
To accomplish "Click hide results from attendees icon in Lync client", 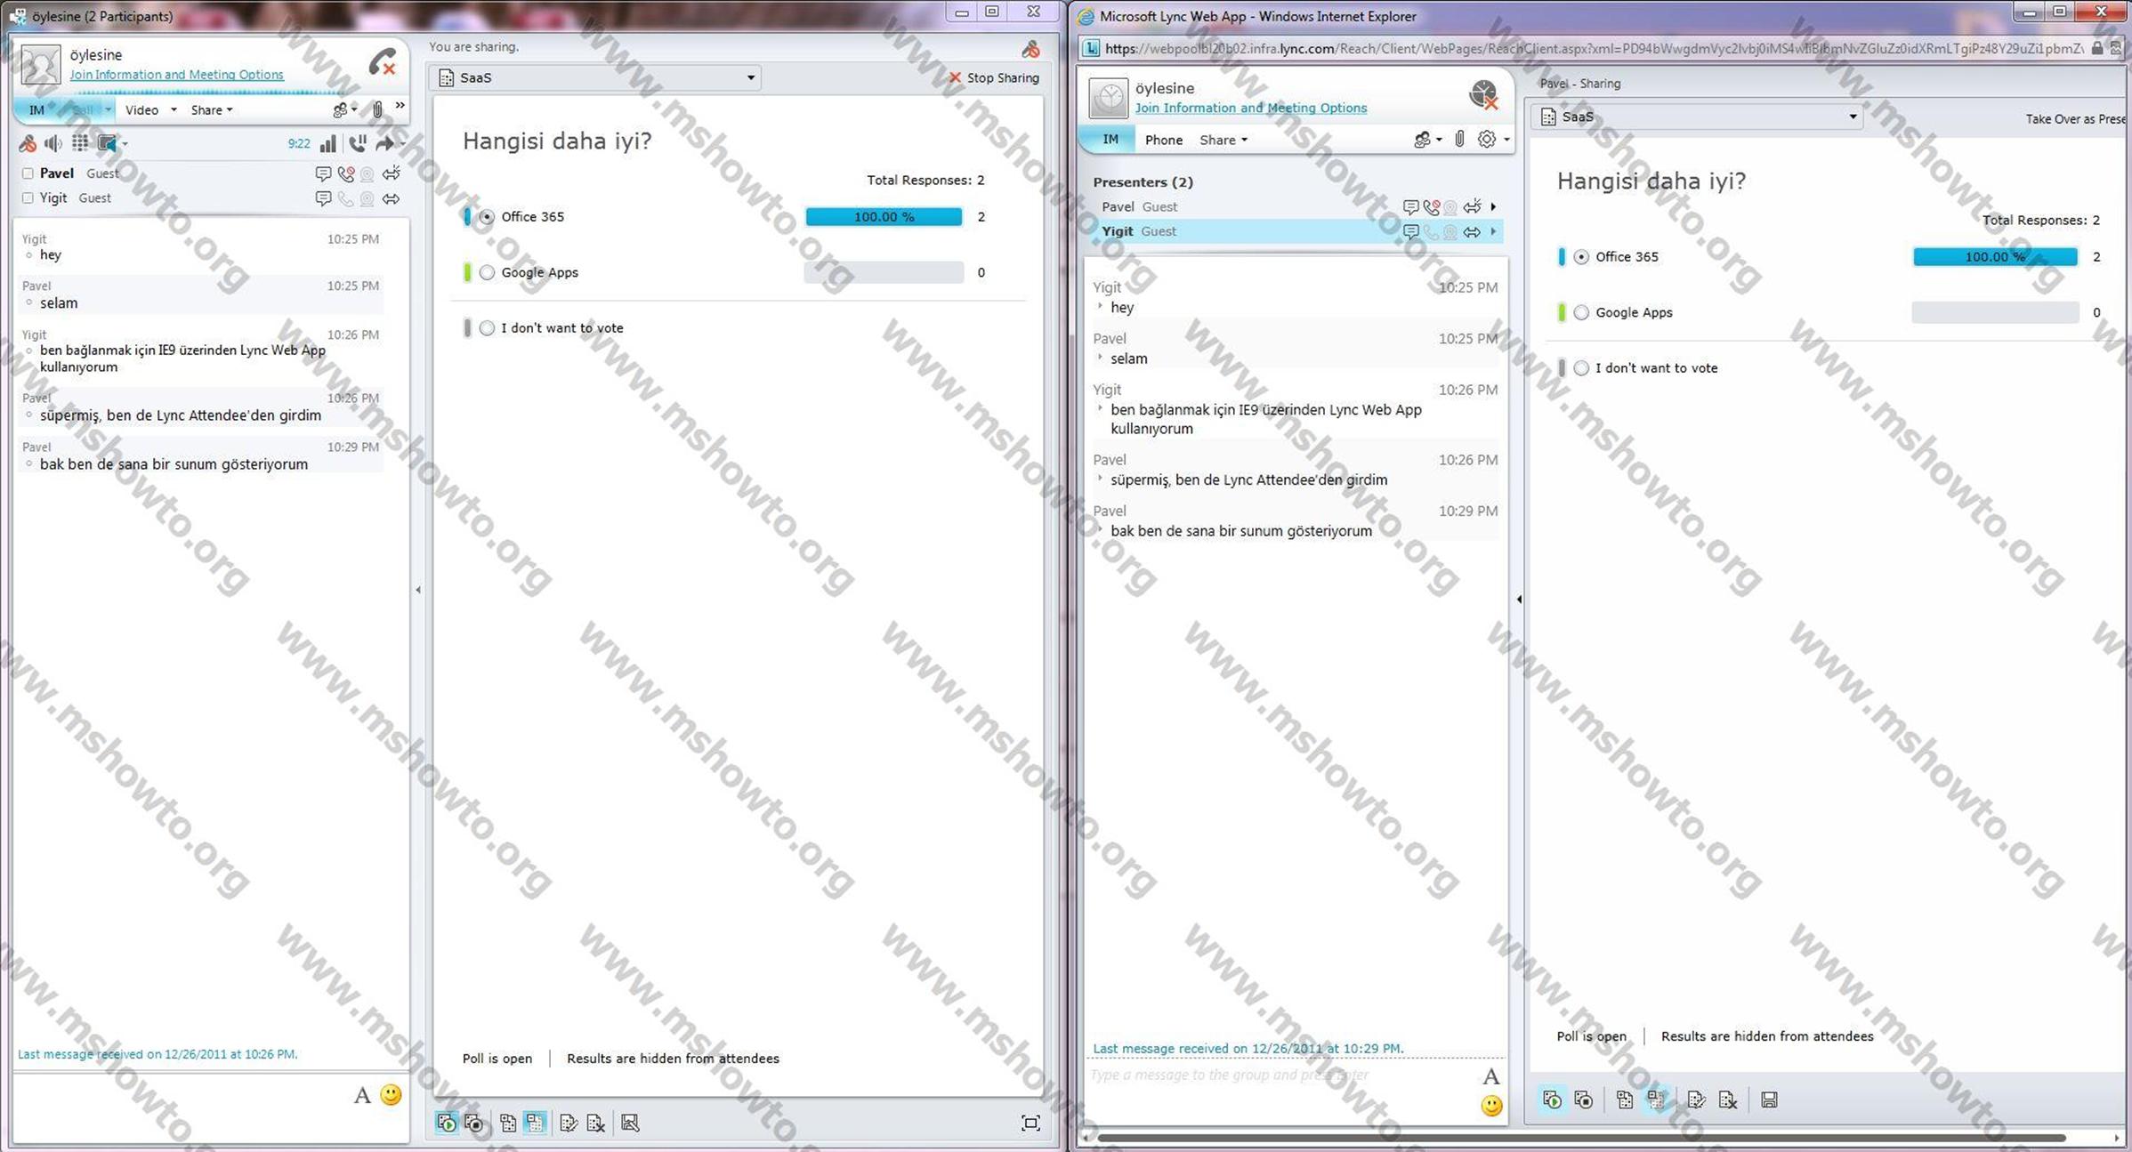I will 535,1123.
